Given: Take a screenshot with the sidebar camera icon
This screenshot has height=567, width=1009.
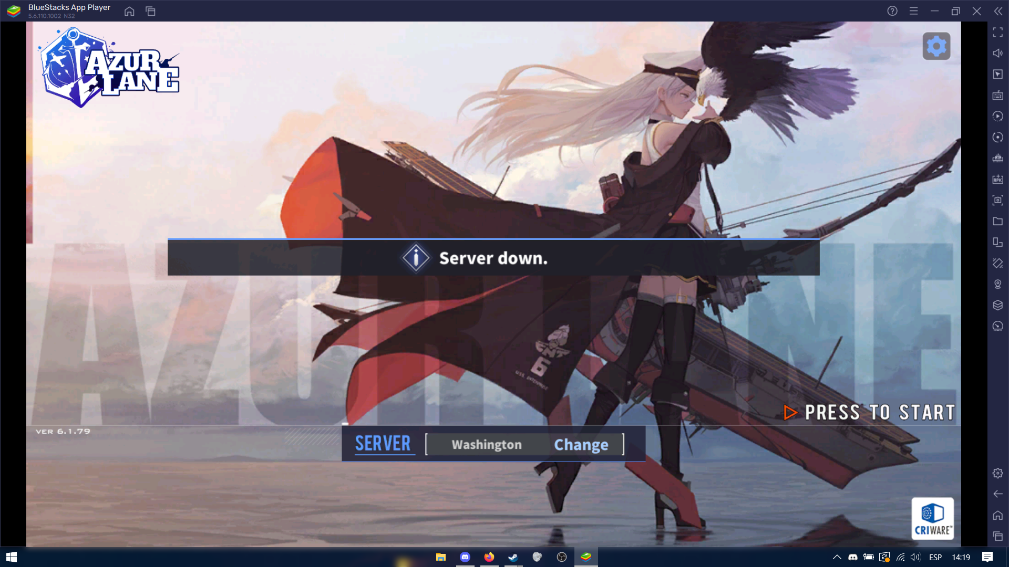Looking at the screenshot, I should coord(998,200).
